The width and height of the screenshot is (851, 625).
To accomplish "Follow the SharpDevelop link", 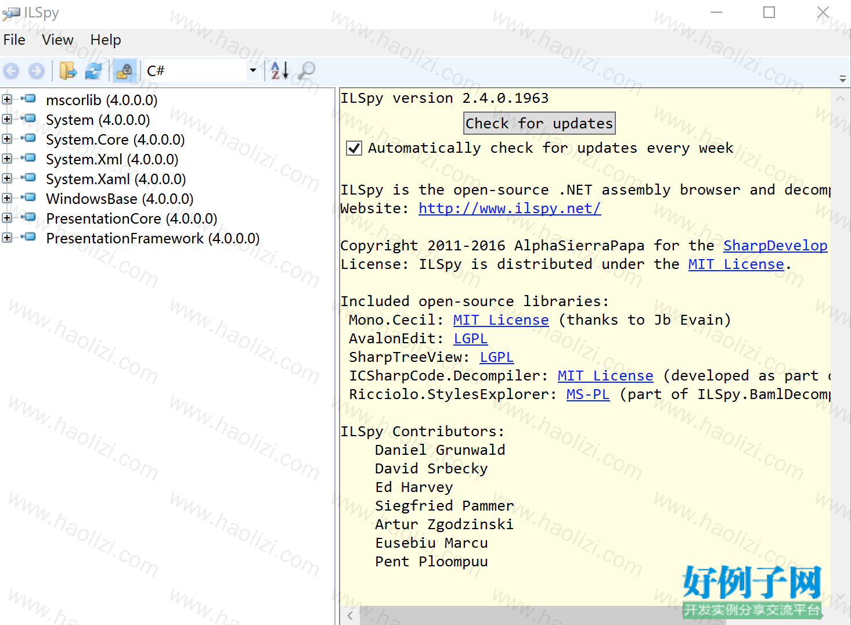I will [x=775, y=246].
